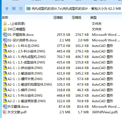Select file name 外文文献.pdf
The height and width of the screenshot is (118, 122).
point(17,112)
